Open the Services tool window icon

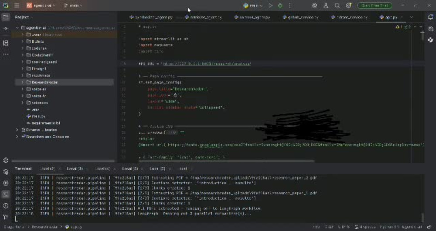(x=6, y=183)
